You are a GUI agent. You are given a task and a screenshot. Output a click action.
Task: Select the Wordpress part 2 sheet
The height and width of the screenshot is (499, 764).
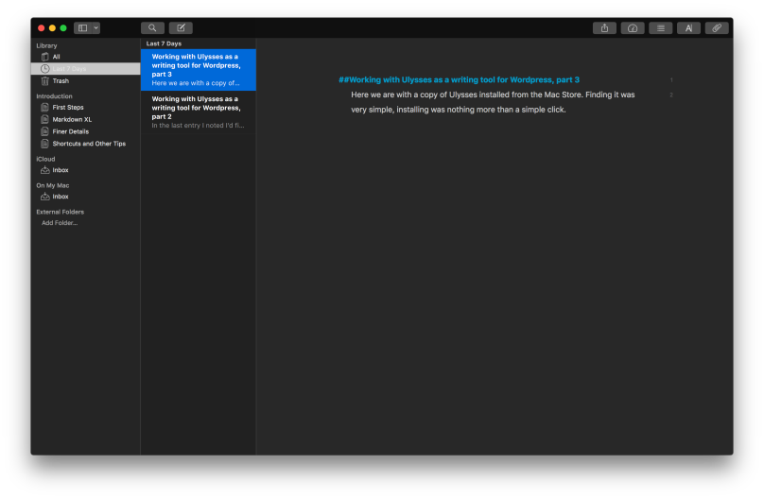199,112
